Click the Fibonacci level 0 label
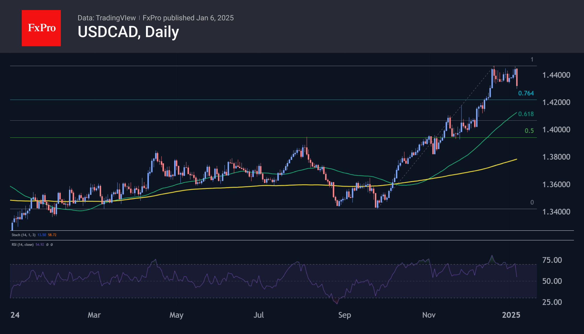This screenshot has width=584, height=334. tap(532, 202)
